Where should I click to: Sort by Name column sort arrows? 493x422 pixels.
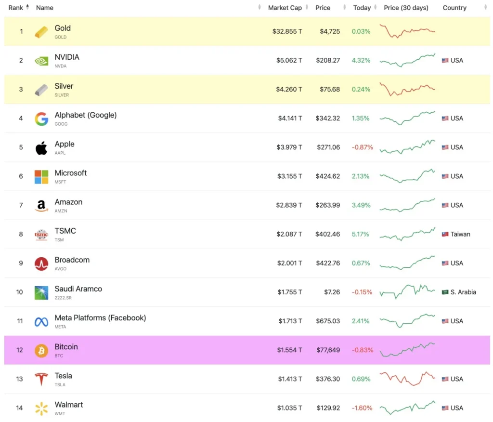[259, 7]
